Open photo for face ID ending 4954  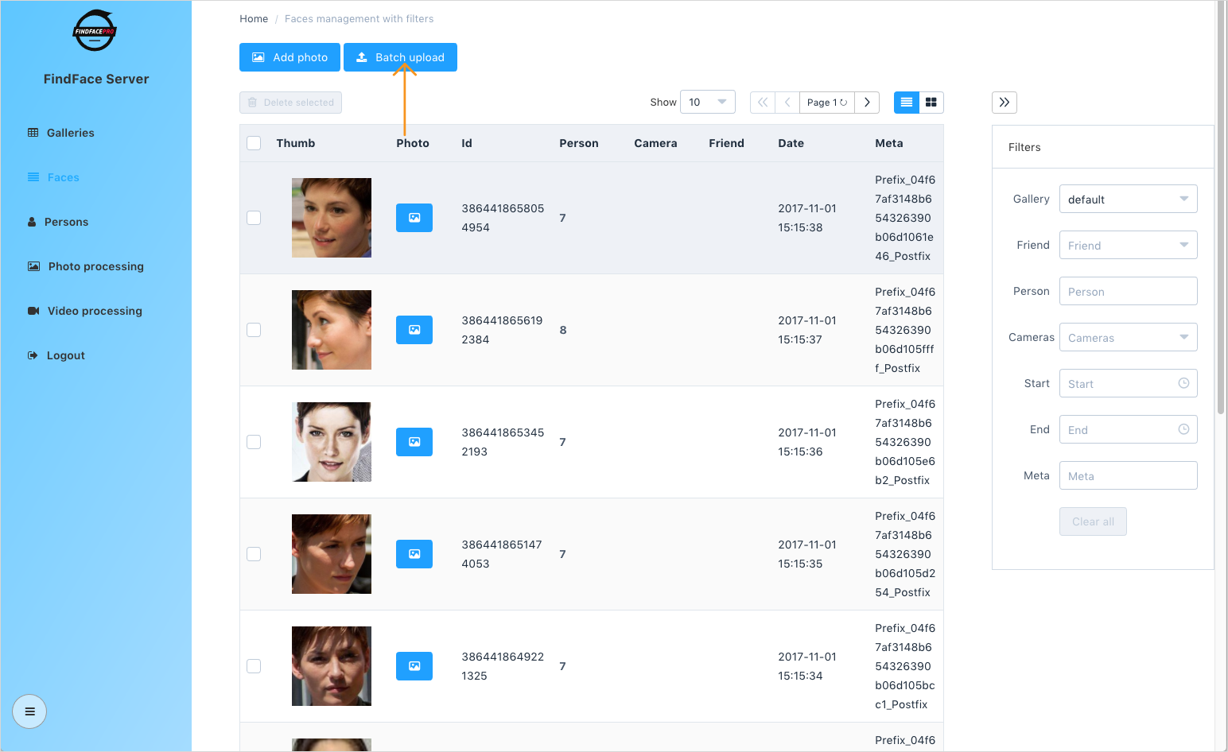(414, 218)
